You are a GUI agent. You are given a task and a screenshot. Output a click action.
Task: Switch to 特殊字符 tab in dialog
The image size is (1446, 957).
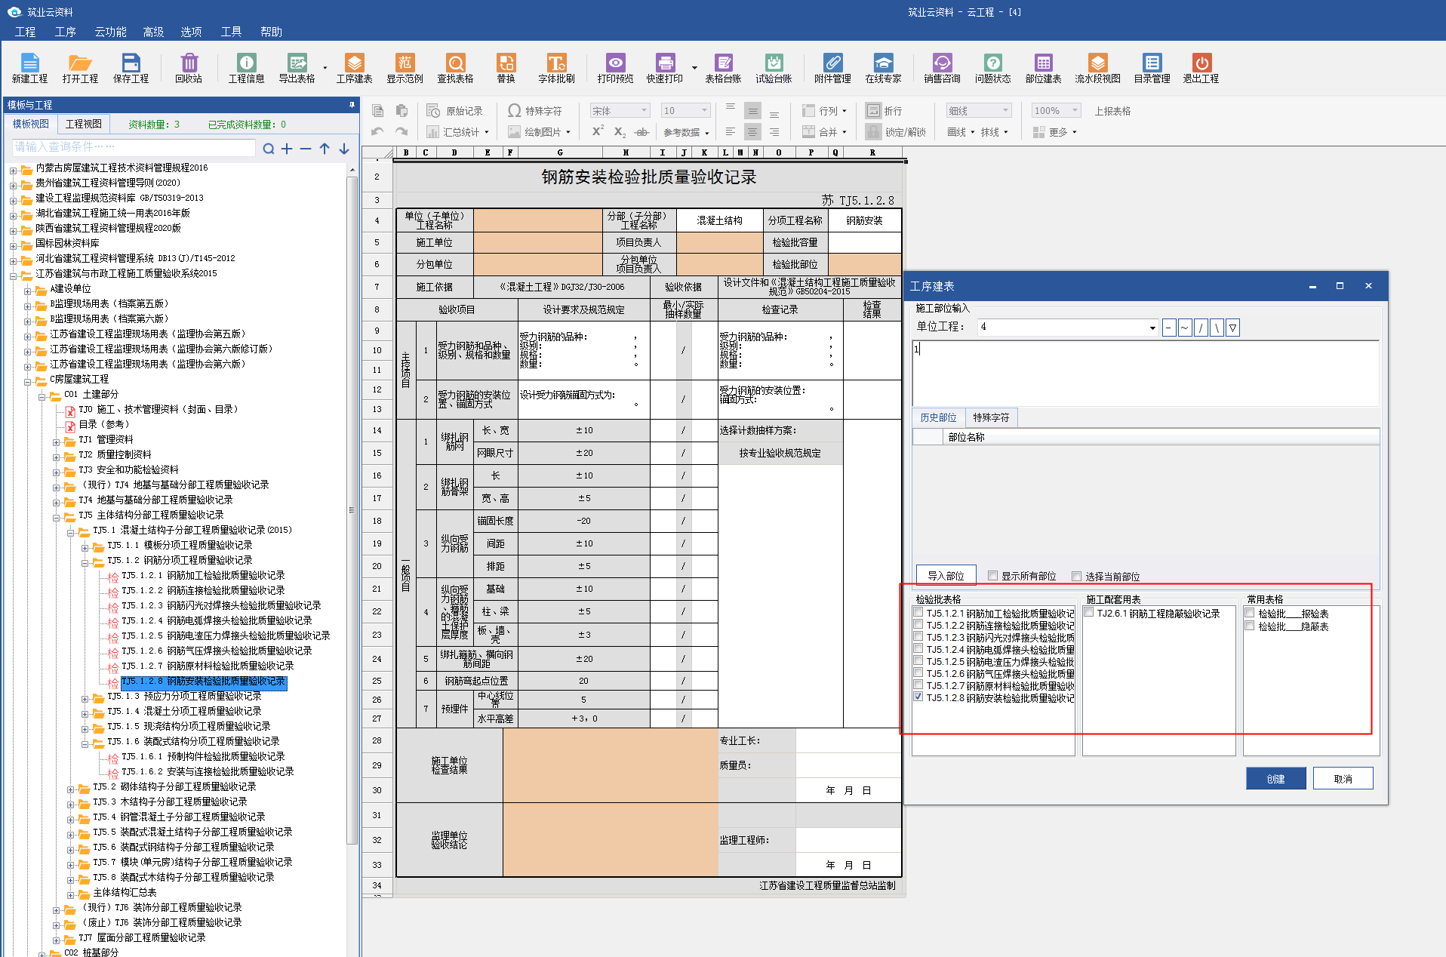click(x=990, y=417)
